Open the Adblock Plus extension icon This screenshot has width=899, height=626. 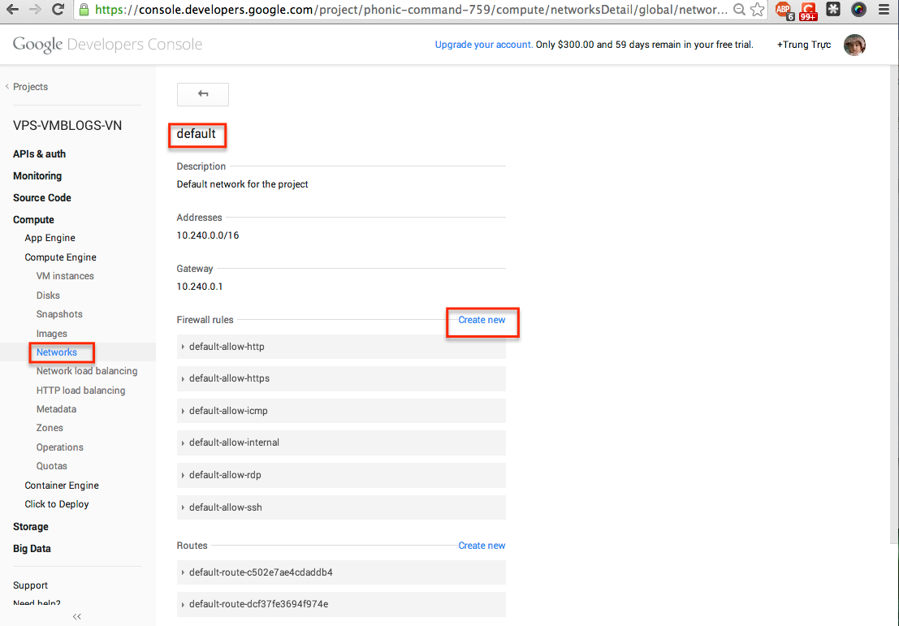[x=783, y=11]
